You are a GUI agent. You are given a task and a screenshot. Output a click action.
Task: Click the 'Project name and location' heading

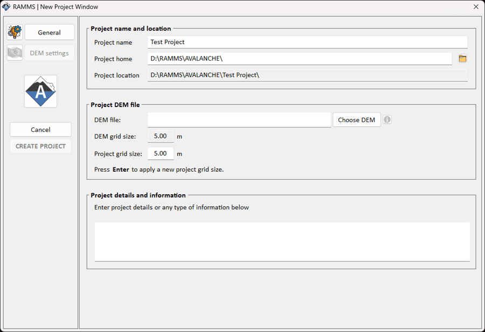(x=131, y=29)
